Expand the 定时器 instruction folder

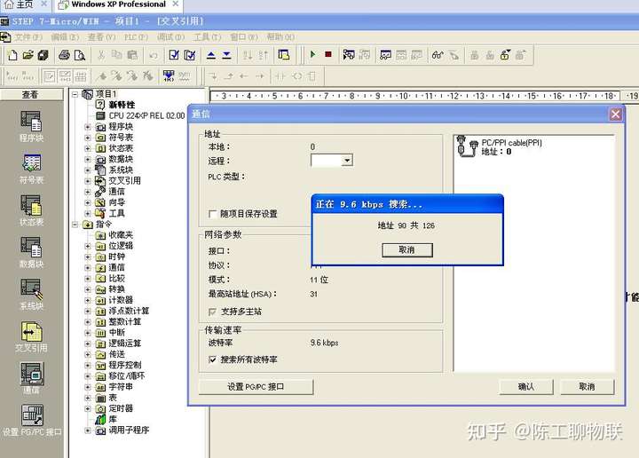(88, 408)
